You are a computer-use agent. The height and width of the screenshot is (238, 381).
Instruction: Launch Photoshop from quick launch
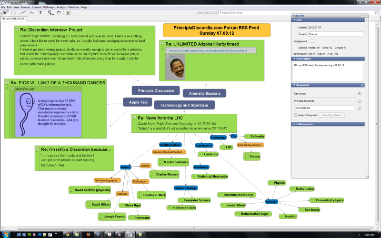[40, 235]
